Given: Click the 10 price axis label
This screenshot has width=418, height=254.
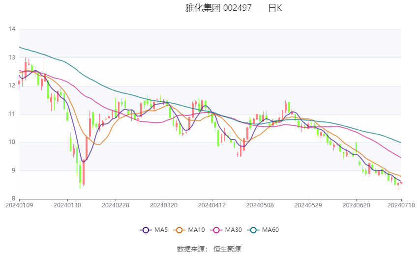Looking at the screenshot, I should click(12, 142).
